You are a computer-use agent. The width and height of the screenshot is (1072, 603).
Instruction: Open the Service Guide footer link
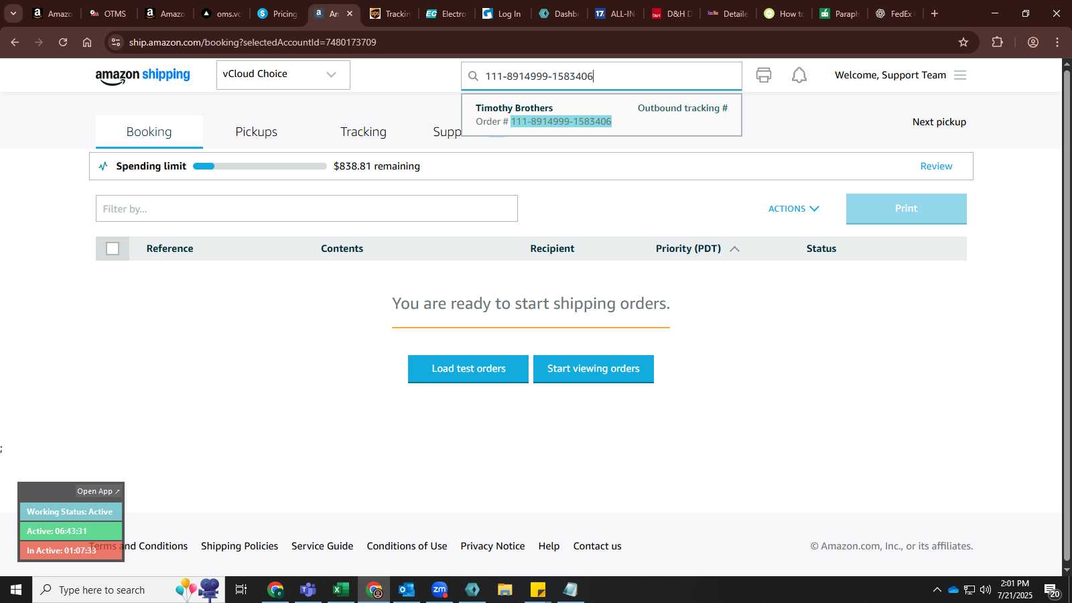click(x=322, y=546)
